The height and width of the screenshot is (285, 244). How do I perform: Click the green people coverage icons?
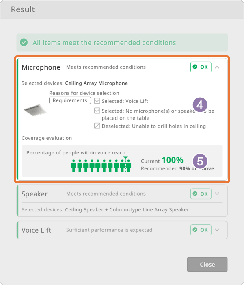pos(101,165)
